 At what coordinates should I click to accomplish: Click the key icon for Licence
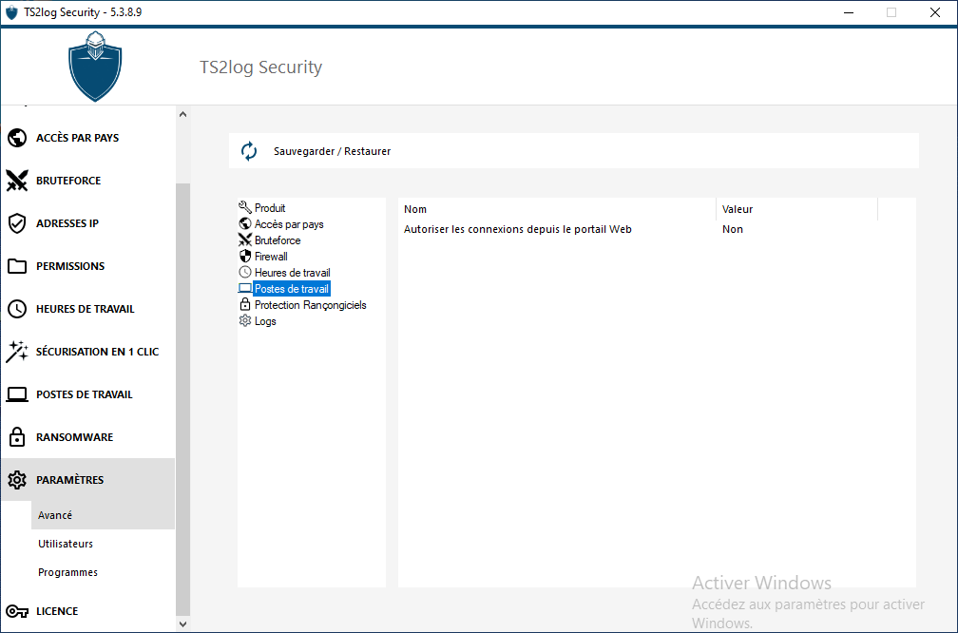pyautogui.click(x=17, y=611)
